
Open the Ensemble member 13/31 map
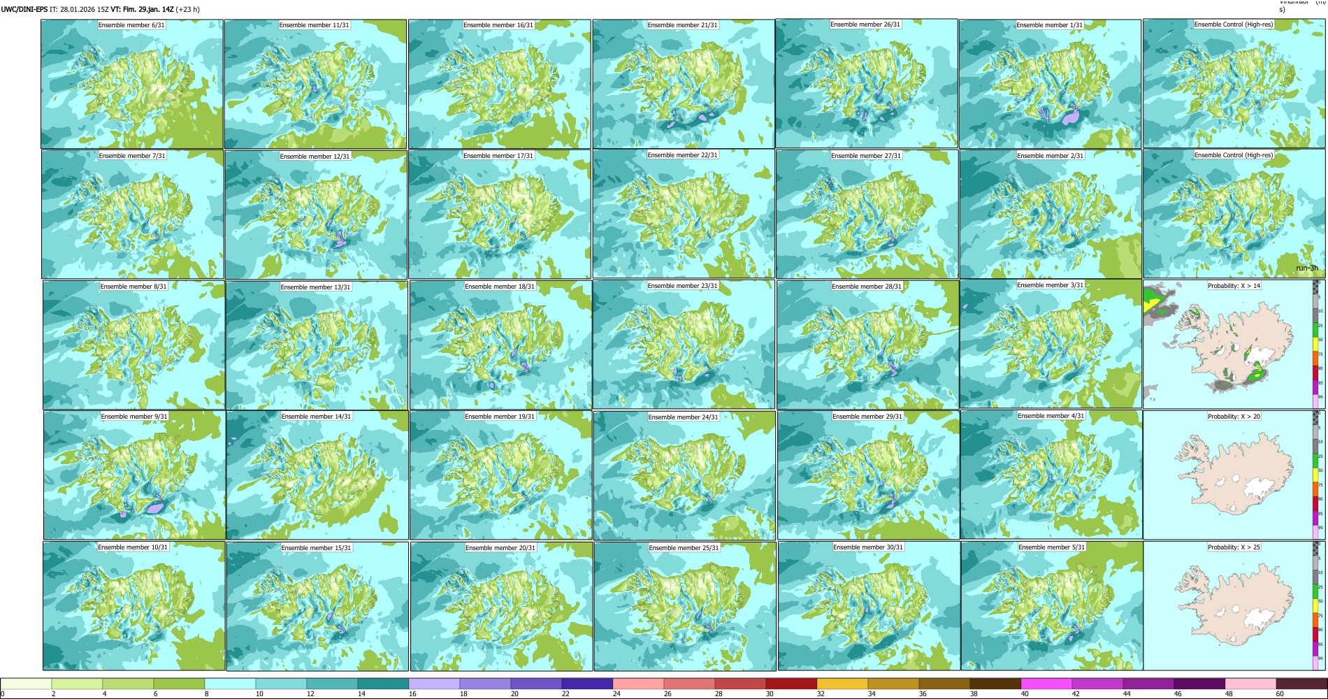[317, 345]
